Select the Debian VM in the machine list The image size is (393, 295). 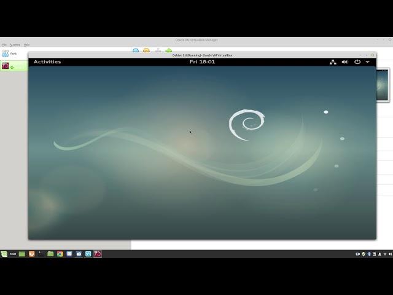click(14, 66)
